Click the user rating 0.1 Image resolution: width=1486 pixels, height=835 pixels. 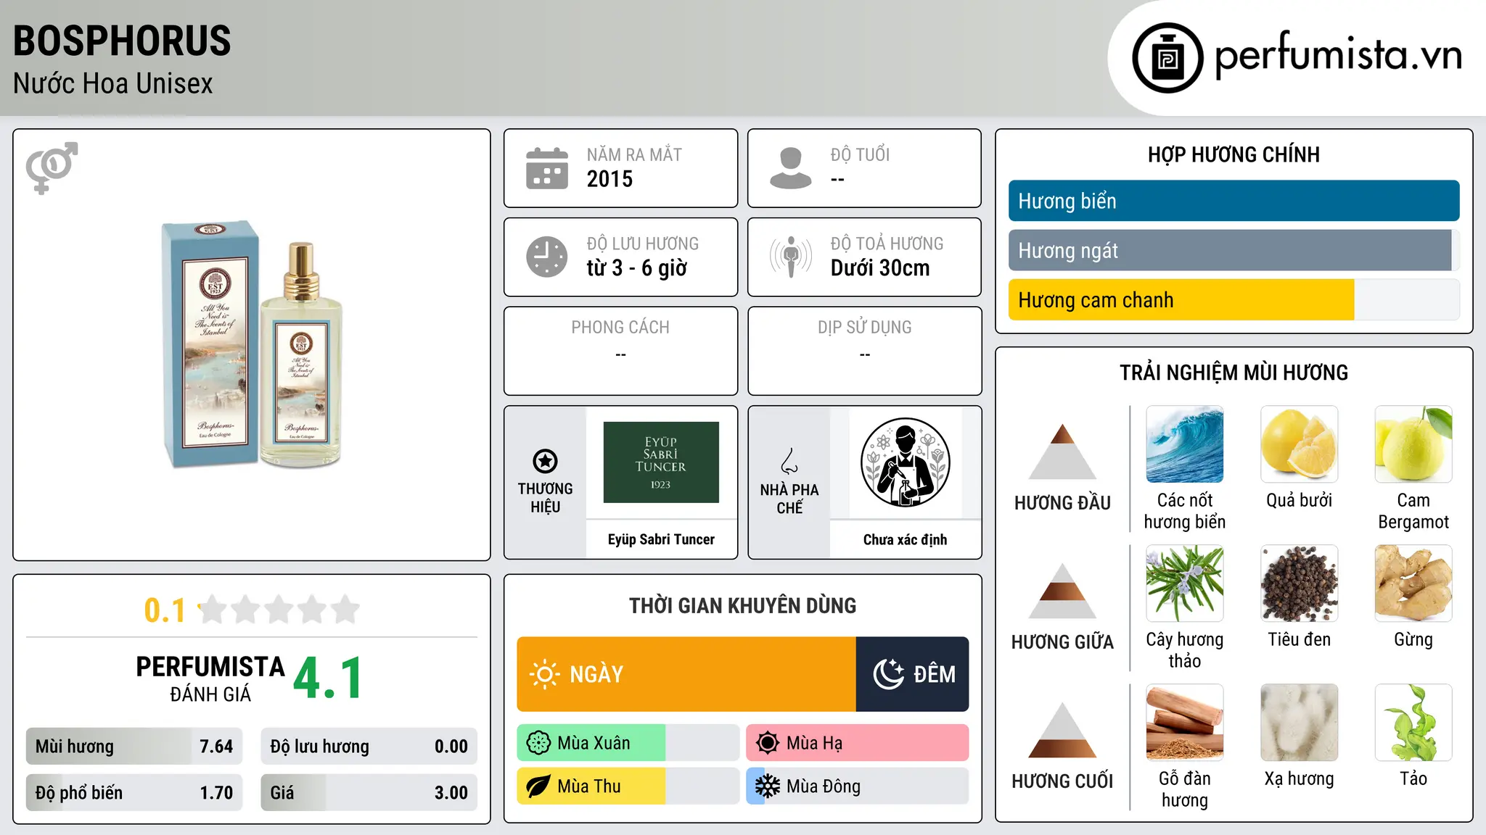(165, 610)
